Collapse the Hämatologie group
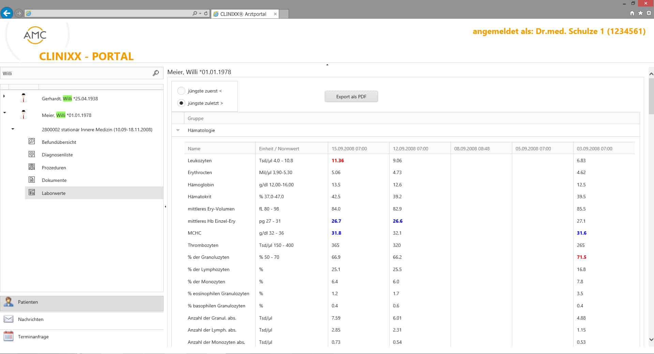The width and height of the screenshot is (654, 354). [x=178, y=130]
